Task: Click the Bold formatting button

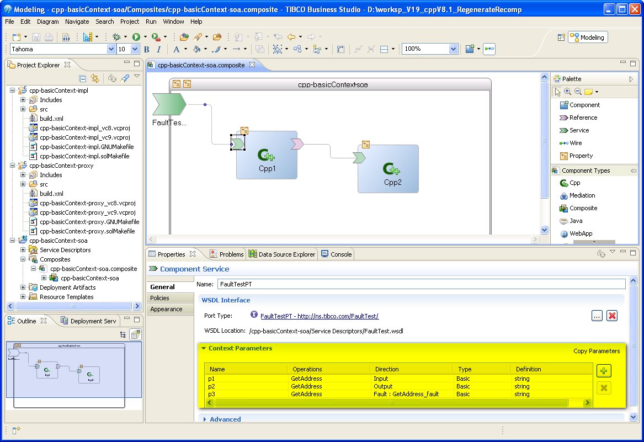Action: (x=147, y=49)
